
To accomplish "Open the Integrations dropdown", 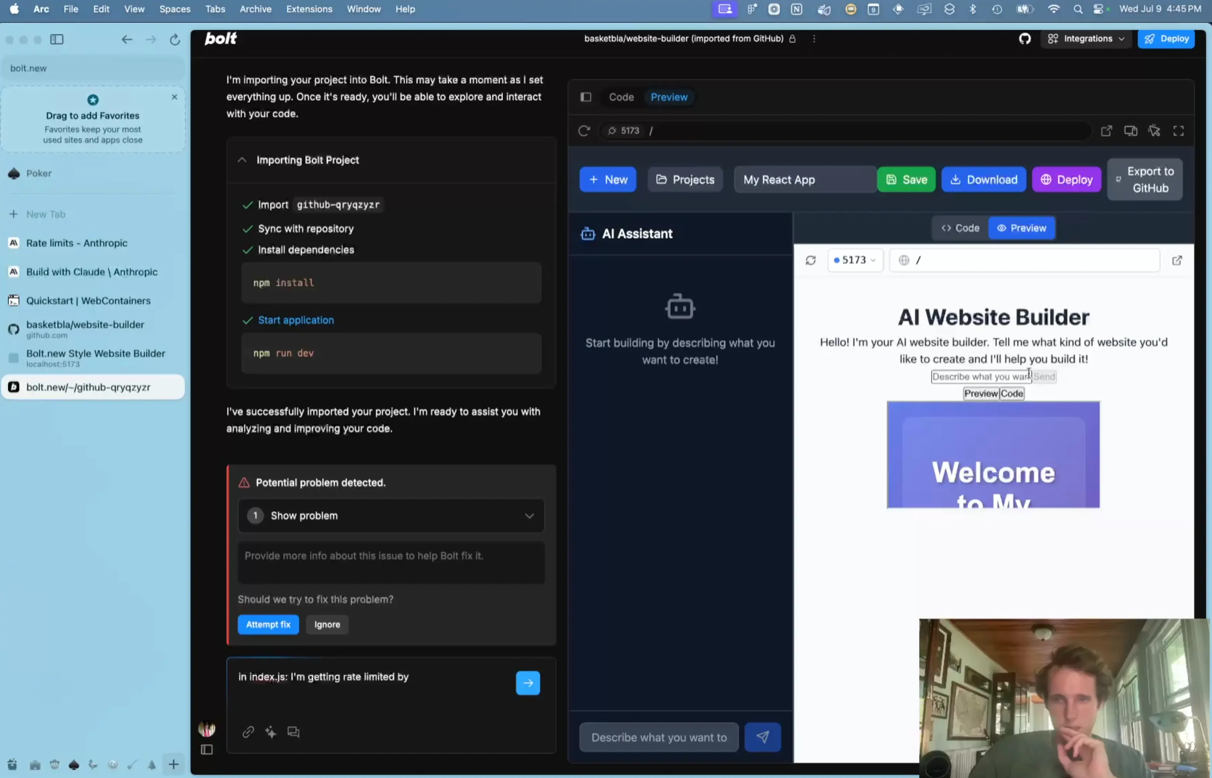I will tap(1086, 39).
